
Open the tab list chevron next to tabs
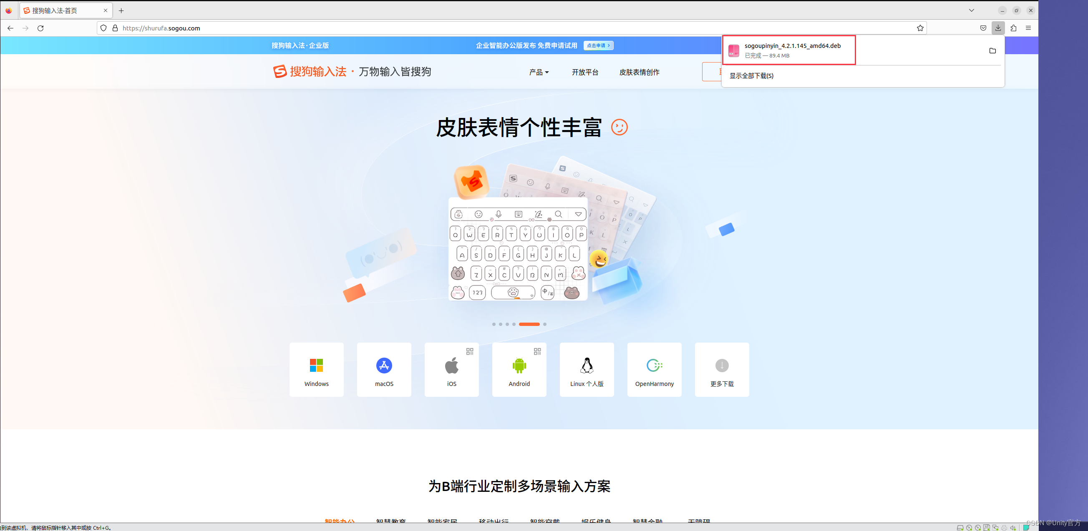[x=971, y=10]
